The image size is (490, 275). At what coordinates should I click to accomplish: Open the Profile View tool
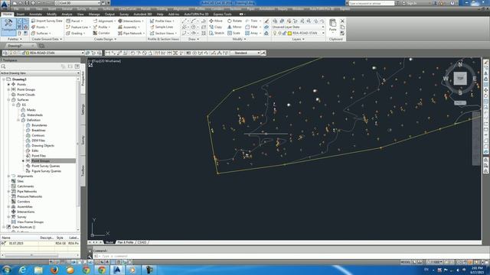(162, 21)
